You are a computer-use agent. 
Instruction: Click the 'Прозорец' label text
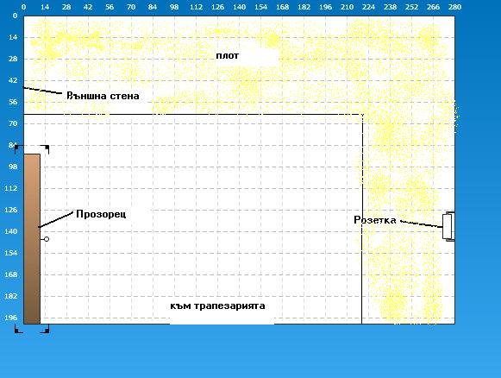[101, 214]
